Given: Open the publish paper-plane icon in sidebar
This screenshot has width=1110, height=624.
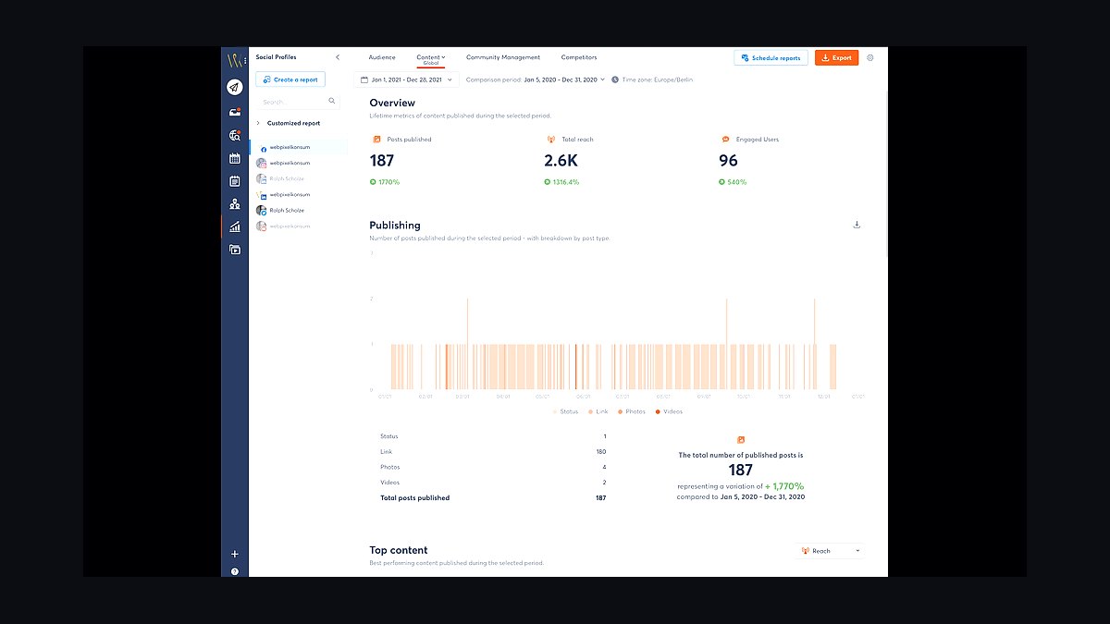Looking at the screenshot, I should click(x=235, y=88).
